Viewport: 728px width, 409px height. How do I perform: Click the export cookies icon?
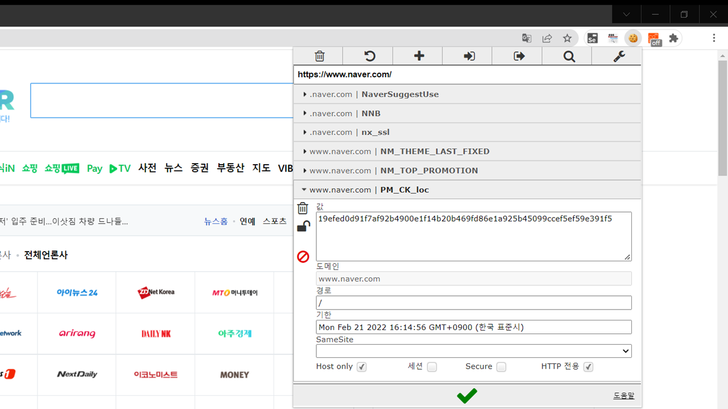tap(519, 56)
